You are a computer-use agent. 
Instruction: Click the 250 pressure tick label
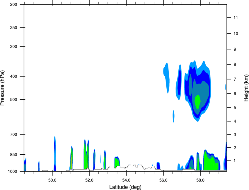[13, 27]
